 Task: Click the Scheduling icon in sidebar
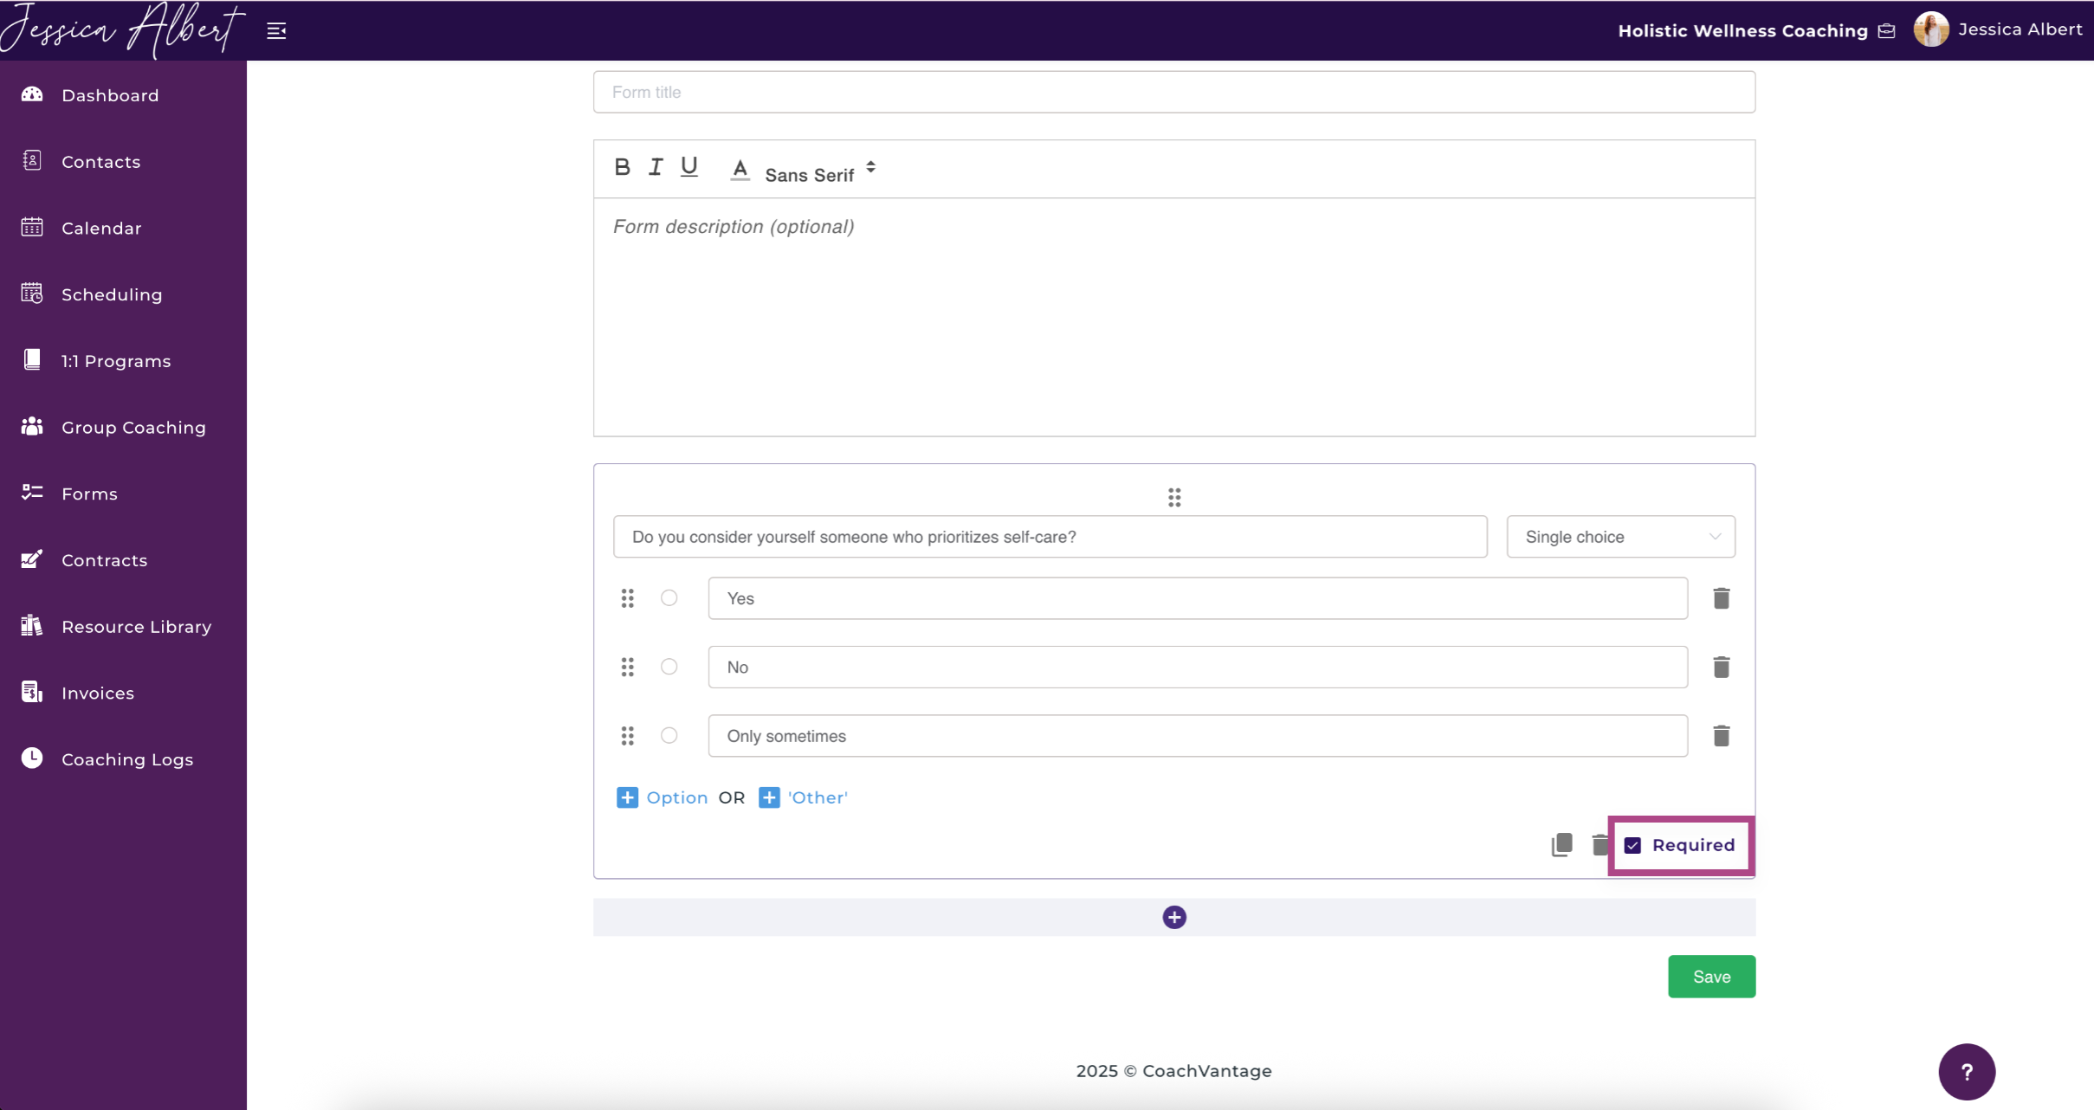(32, 294)
